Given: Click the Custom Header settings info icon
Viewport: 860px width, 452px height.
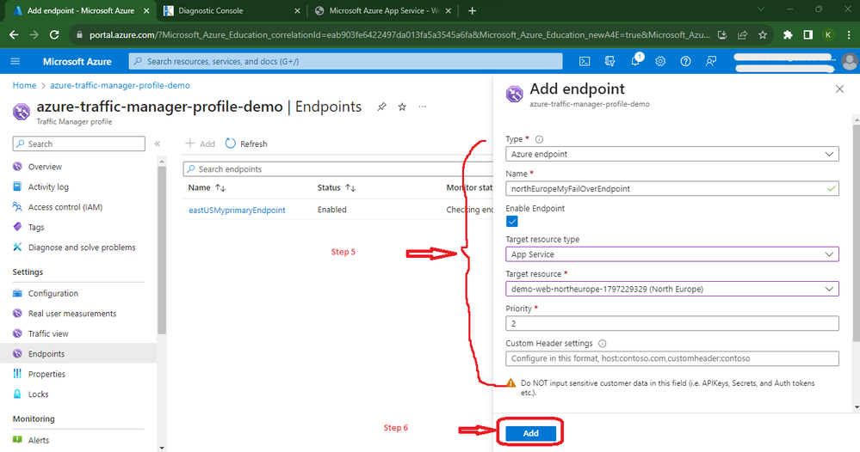Looking at the screenshot, I should coord(603,344).
